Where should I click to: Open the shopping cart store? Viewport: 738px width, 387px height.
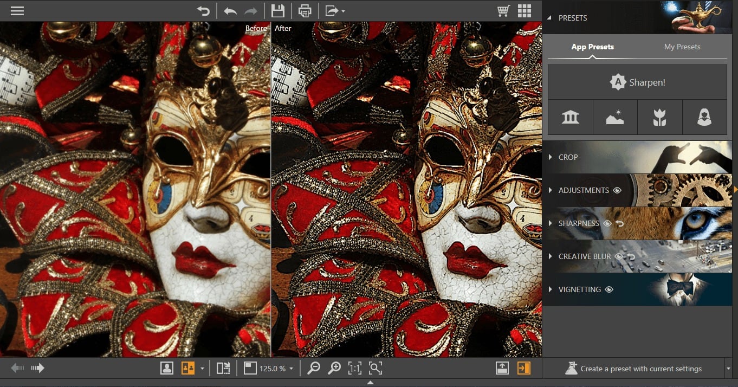coord(503,11)
